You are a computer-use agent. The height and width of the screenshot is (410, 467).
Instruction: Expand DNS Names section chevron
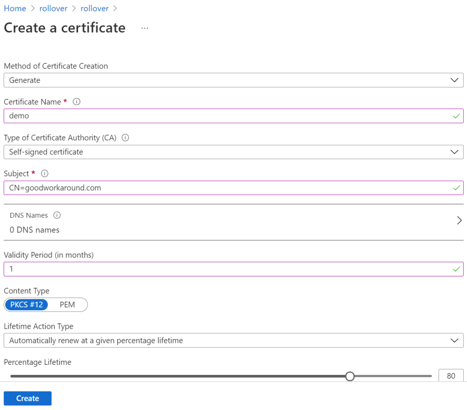click(x=459, y=221)
